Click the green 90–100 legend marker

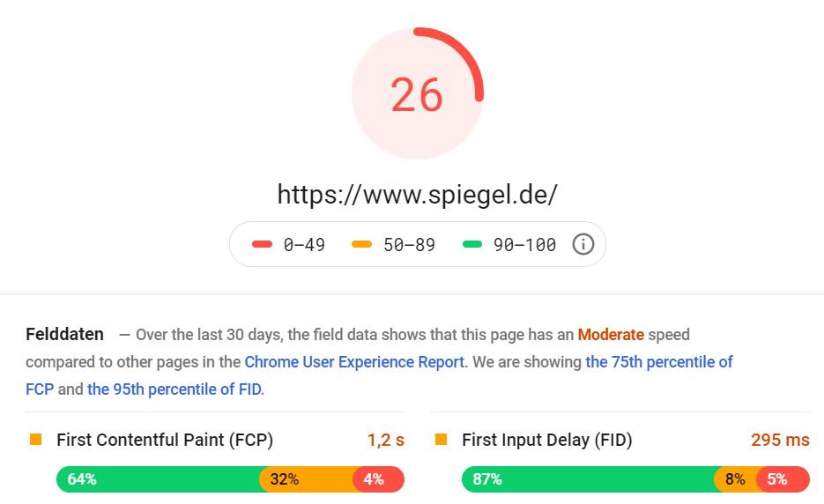pyautogui.click(x=471, y=244)
